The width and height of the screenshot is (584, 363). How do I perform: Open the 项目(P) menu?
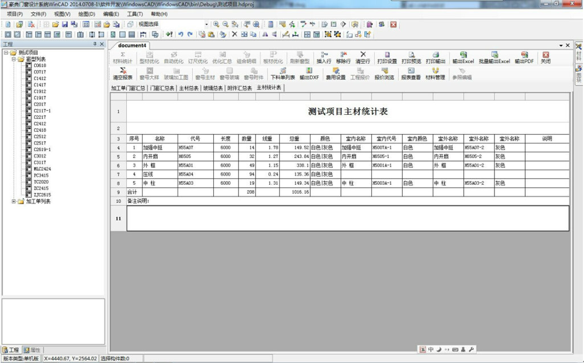pos(15,14)
